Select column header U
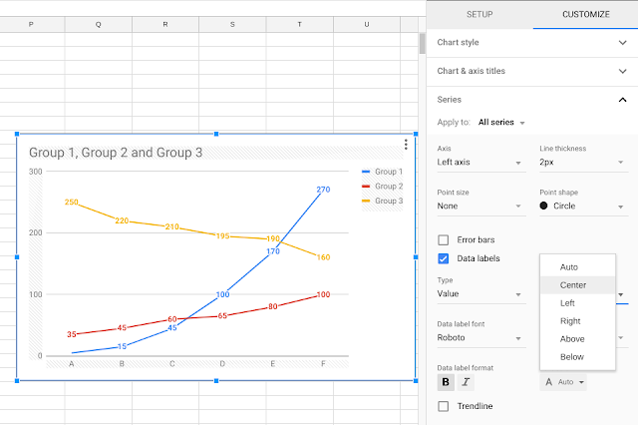Image resolution: width=638 pixels, height=425 pixels. [x=367, y=24]
